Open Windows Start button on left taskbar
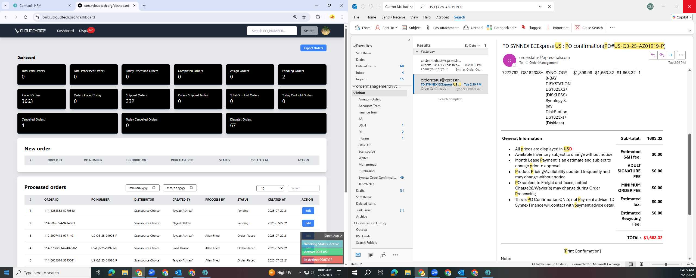This screenshot has height=278, width=696. tap(7, 273)
